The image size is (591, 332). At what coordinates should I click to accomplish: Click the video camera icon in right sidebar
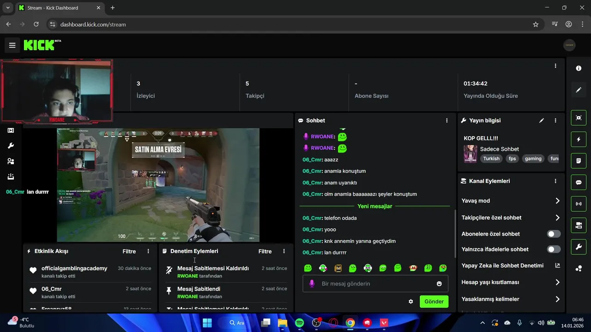pos(579,225)
